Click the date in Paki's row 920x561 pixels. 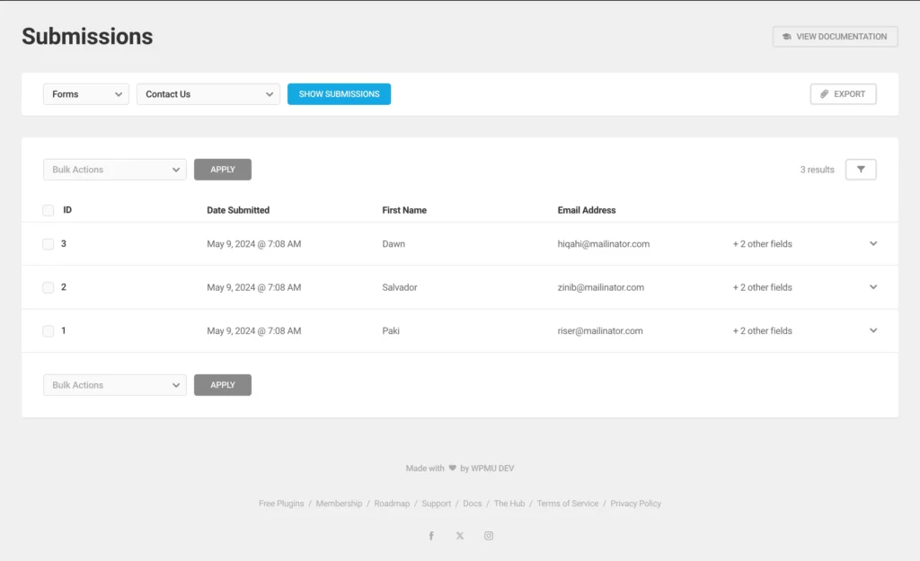tap(254, 330)
